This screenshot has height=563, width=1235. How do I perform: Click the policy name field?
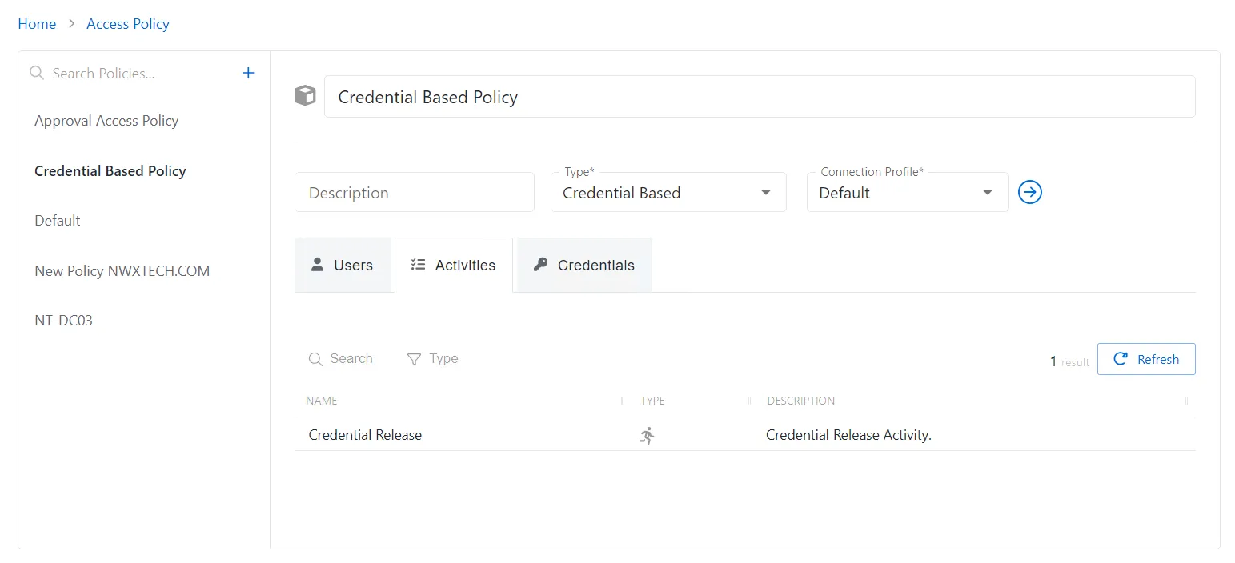760,97
